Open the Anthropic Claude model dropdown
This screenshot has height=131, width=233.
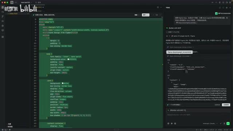click(x=210, y=123)
